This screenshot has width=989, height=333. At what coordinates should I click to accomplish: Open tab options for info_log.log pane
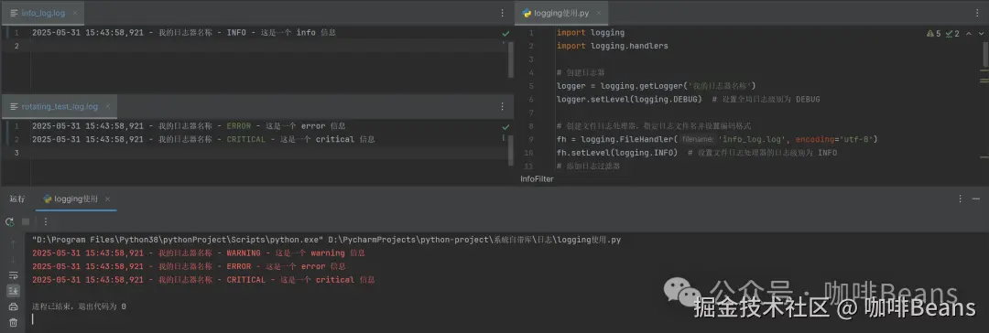503,13
